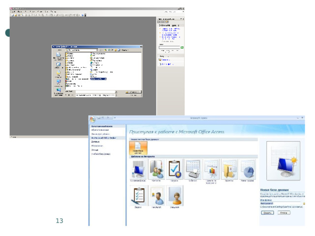Screen dimensions: 315x236
Task: Expand the Views menu arrow in the open dialog
Action: 121,50
